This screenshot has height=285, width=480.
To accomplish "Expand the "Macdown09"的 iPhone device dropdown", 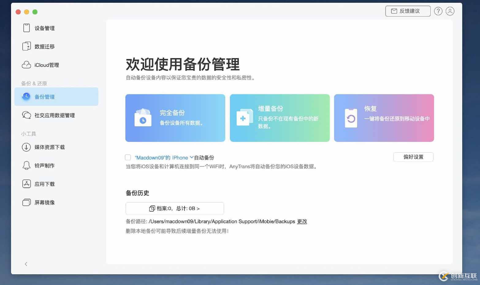I will click(x=192, y=157).
